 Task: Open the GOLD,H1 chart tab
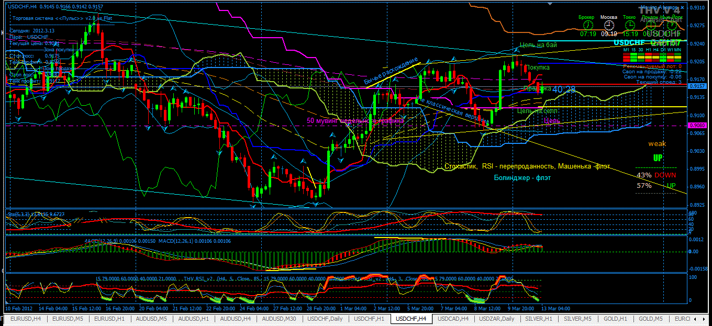coord(614,318)
